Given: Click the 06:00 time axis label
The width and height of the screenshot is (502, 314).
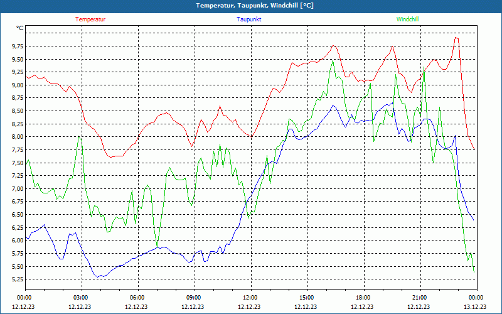Looking at the screenshot, I should (138, 298).
